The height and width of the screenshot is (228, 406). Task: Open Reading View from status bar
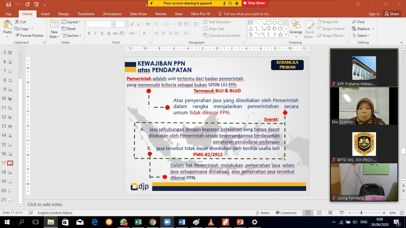[x=330, y=213]
